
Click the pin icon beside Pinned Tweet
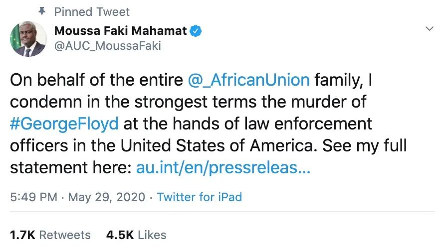tap(42, 11)
